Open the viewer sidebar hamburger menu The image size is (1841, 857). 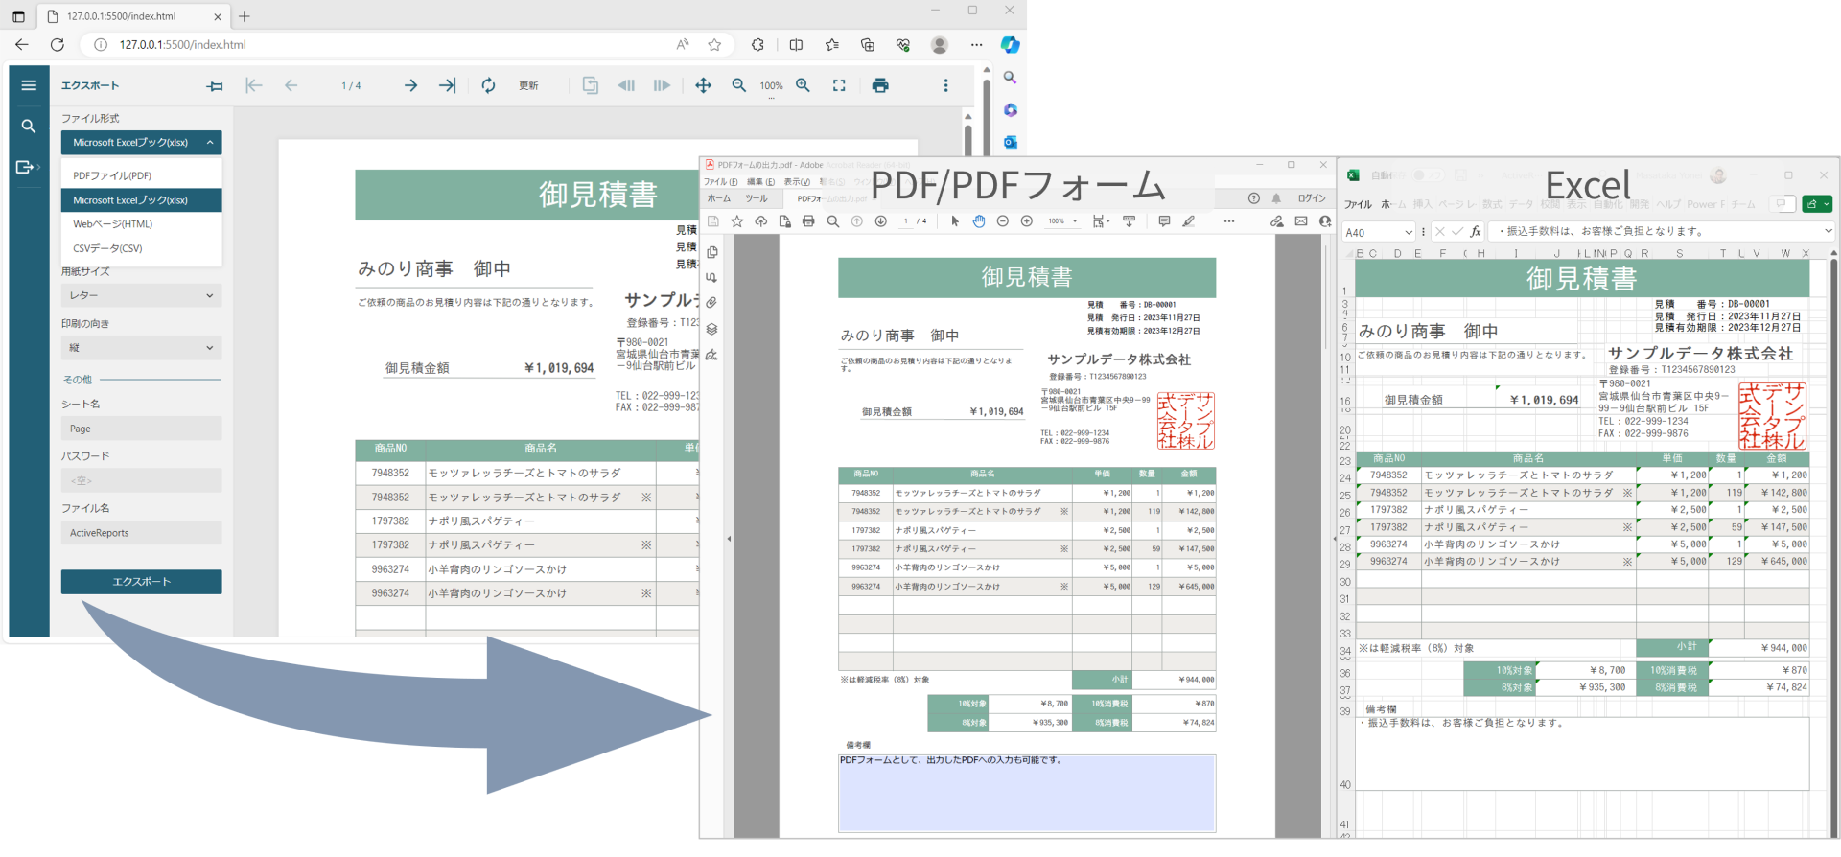pyautogui.click(x=29, y=85)
